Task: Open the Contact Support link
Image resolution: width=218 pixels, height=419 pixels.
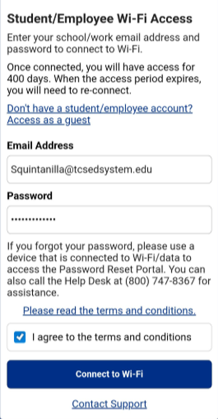Action: 109,404
